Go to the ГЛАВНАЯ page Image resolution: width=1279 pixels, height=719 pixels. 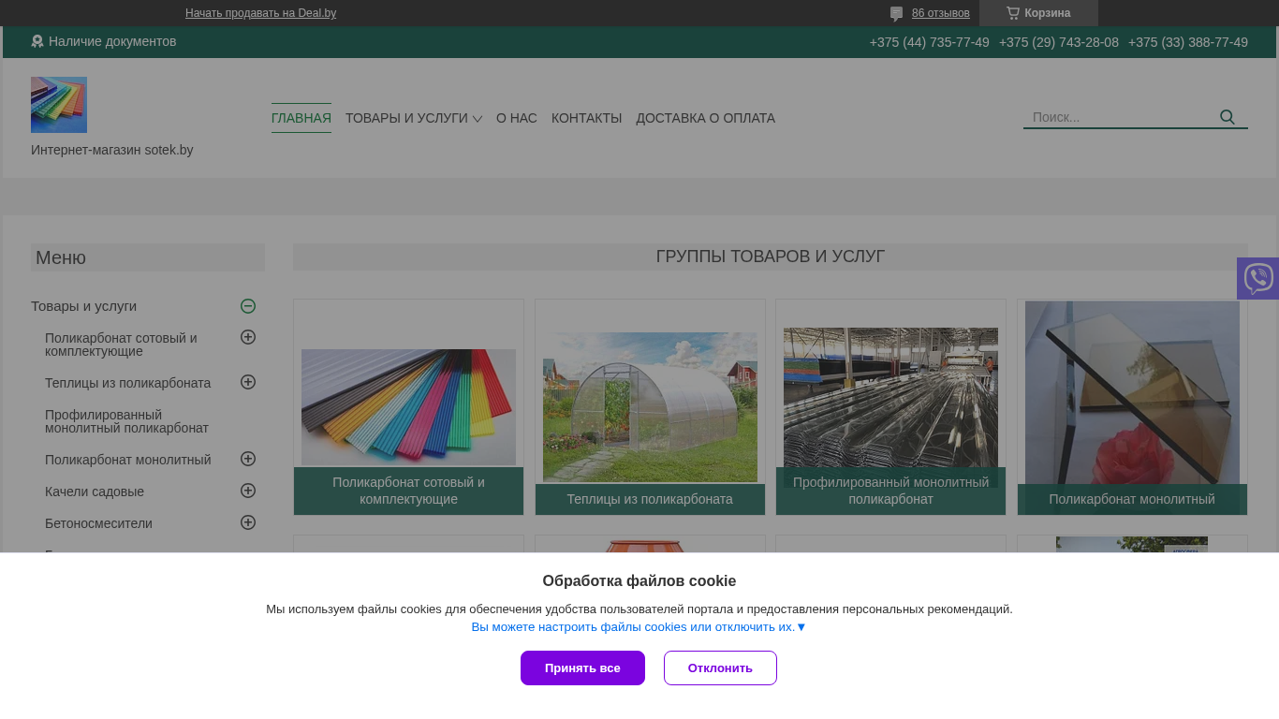click(301, 118)
